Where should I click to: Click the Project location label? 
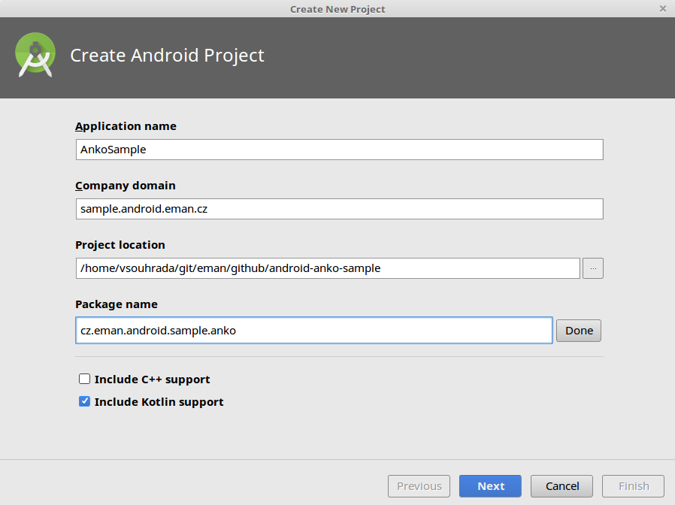click(120, 245)
